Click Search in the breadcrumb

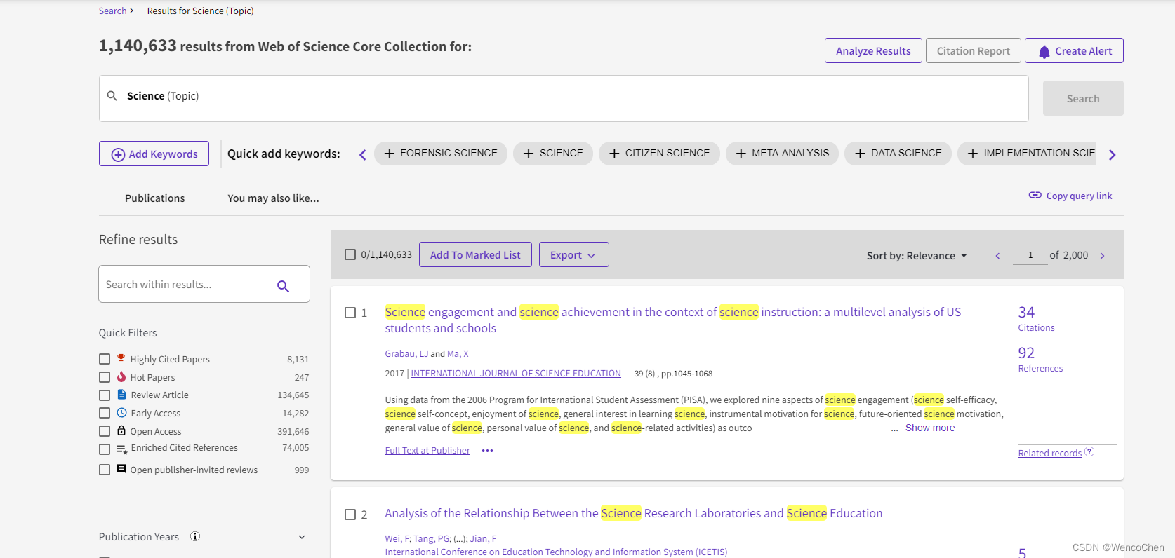click(112, 11)
